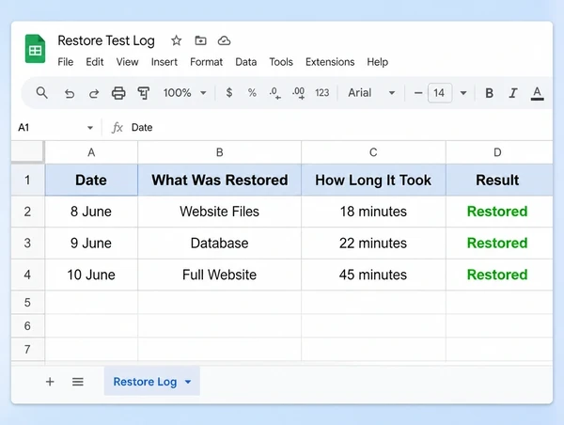
Task: Open the Help menu
Action: (x=377, y=62)
